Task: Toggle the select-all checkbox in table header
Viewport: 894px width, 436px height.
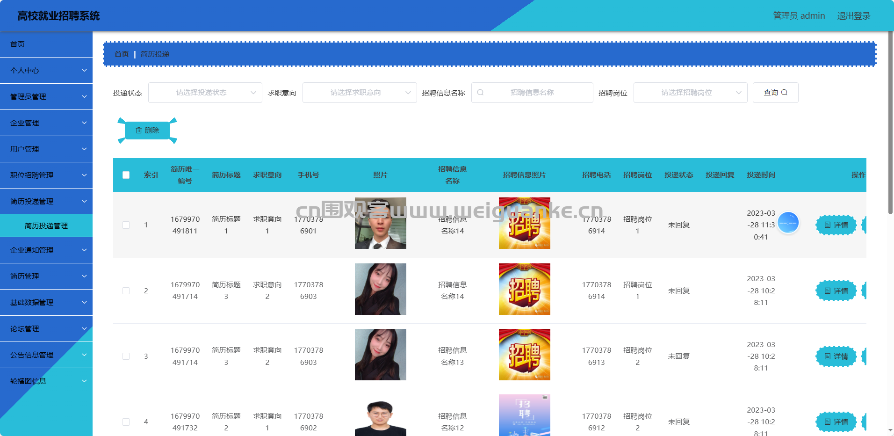Action: point(126,175)
